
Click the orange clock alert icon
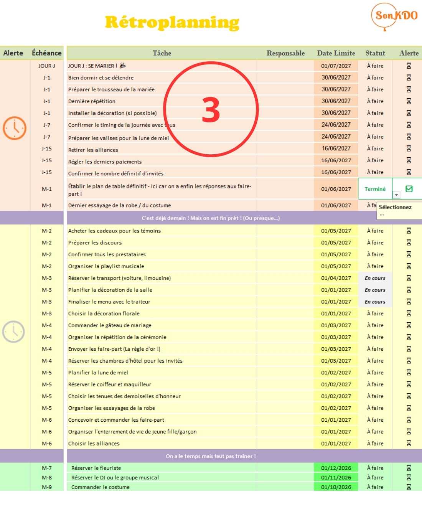click(15, 128)
